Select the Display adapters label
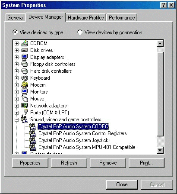The image size is (177, 194). pyautogui.click(x=47, y=57)
